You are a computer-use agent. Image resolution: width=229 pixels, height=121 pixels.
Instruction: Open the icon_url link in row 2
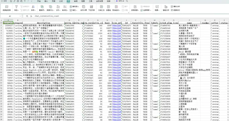point(117,26)
